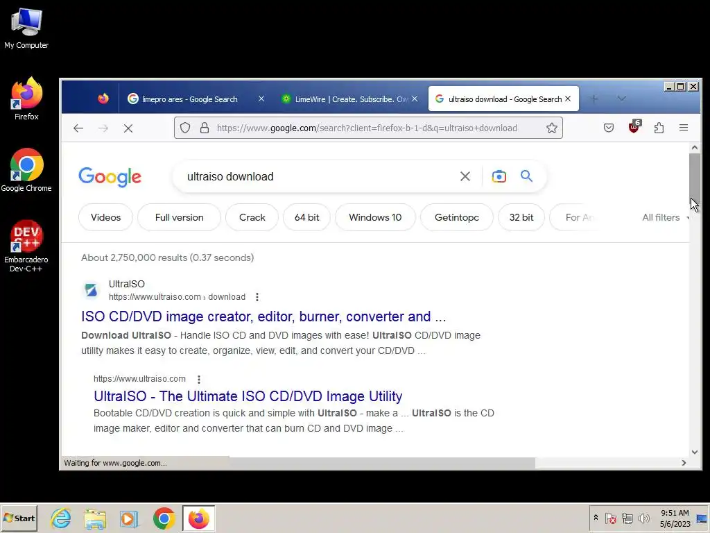Screen dimensions: 710x533
Task: Open the Google Chrome desktop shortcut
Action: pos(26,169)
